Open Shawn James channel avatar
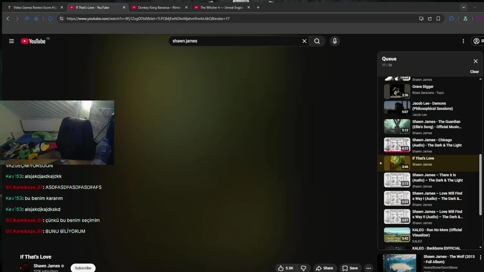 (25, 267)
